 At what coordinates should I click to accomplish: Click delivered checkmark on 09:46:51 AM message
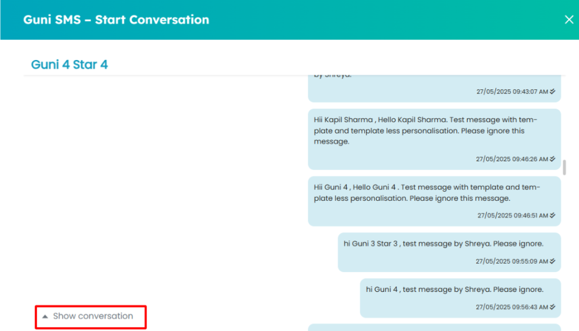click(x=552, y=215)
